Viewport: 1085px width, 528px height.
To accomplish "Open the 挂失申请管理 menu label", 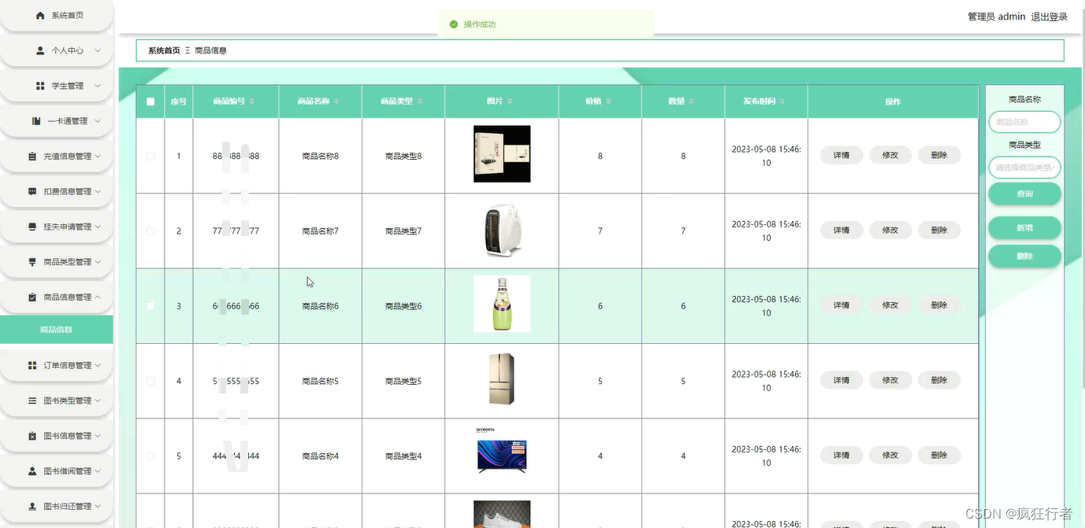I will [68, 227].
